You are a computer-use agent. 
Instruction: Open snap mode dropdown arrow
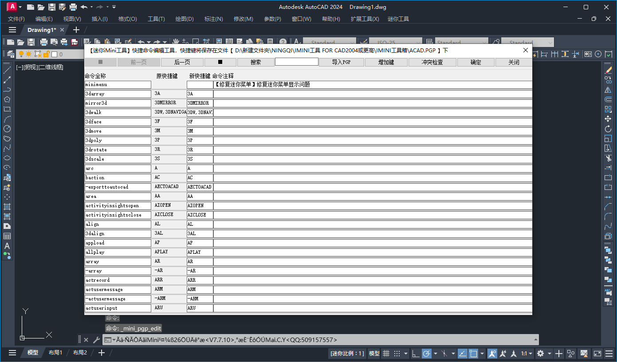click(405, 354)
